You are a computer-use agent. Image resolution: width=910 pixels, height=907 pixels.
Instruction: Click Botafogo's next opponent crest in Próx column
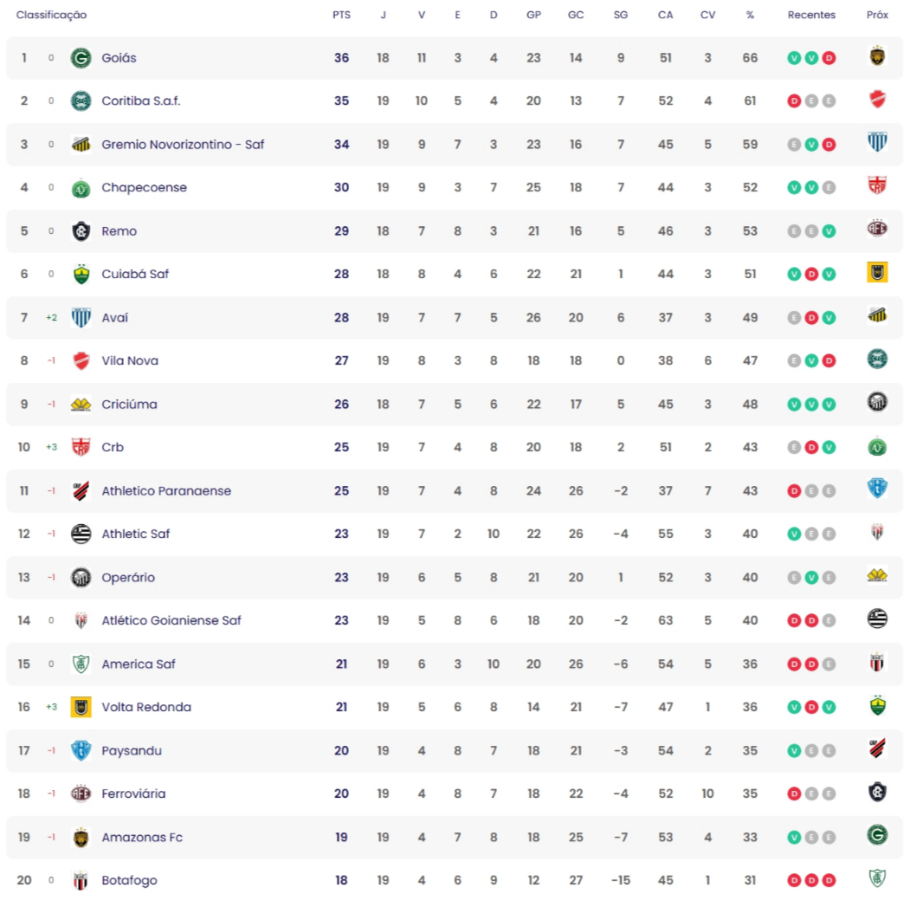point(877,878)
